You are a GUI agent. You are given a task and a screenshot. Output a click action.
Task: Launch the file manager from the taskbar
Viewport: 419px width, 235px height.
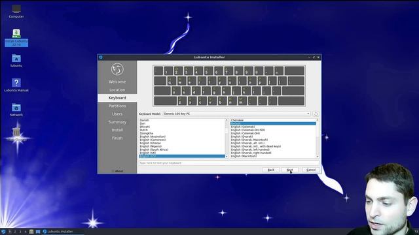click(31, 232)
